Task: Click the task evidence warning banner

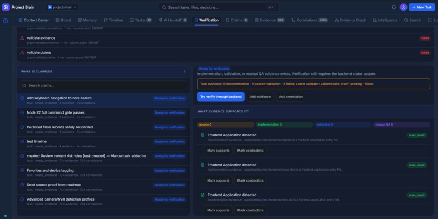Action: pos(314,84)
